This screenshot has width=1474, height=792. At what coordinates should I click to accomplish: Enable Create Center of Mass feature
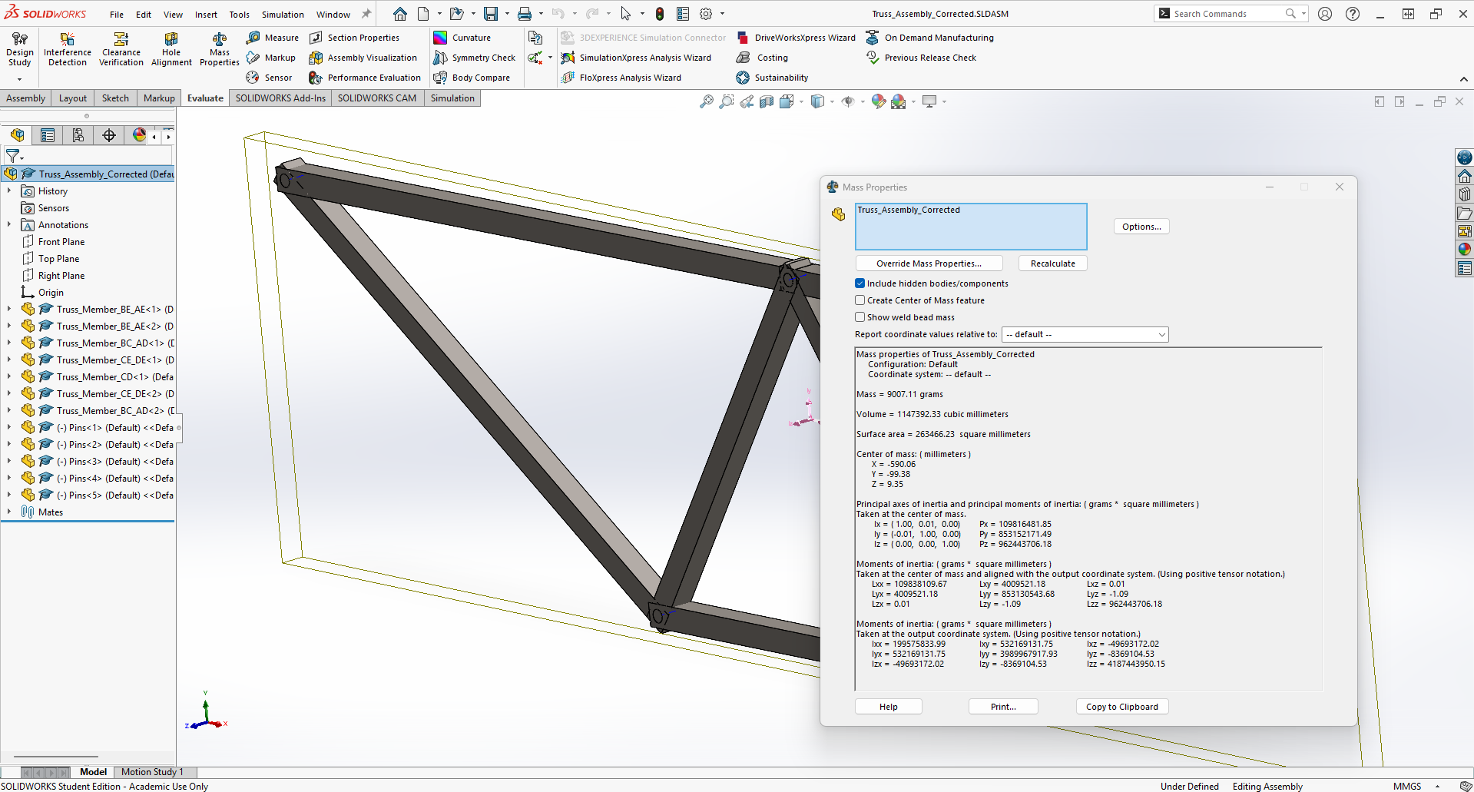coord(860,300)
